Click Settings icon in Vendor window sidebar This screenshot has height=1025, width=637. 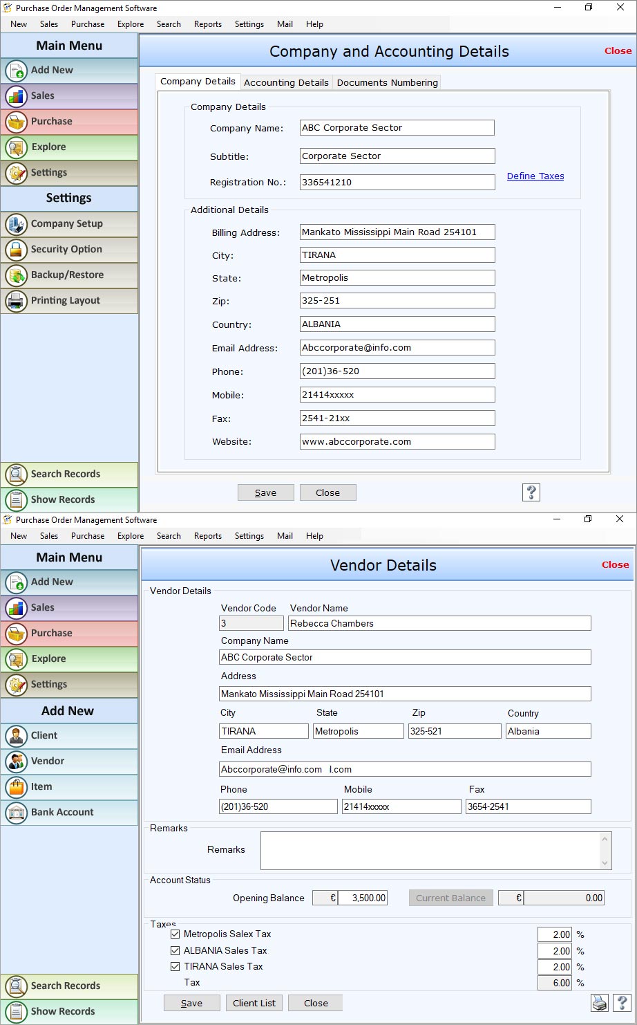(x=16, y=685)
